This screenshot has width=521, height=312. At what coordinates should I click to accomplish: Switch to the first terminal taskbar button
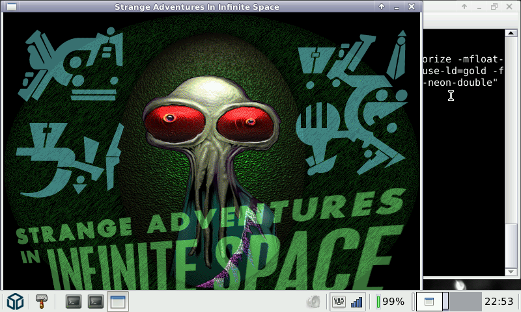pos(74,302)
